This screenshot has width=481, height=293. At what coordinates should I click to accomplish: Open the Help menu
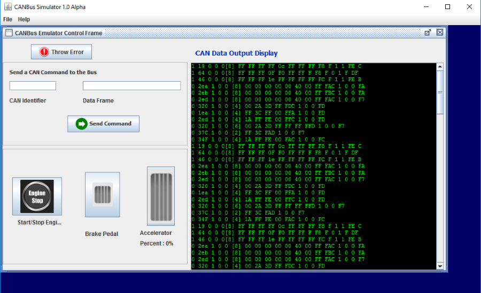point(24,19)
